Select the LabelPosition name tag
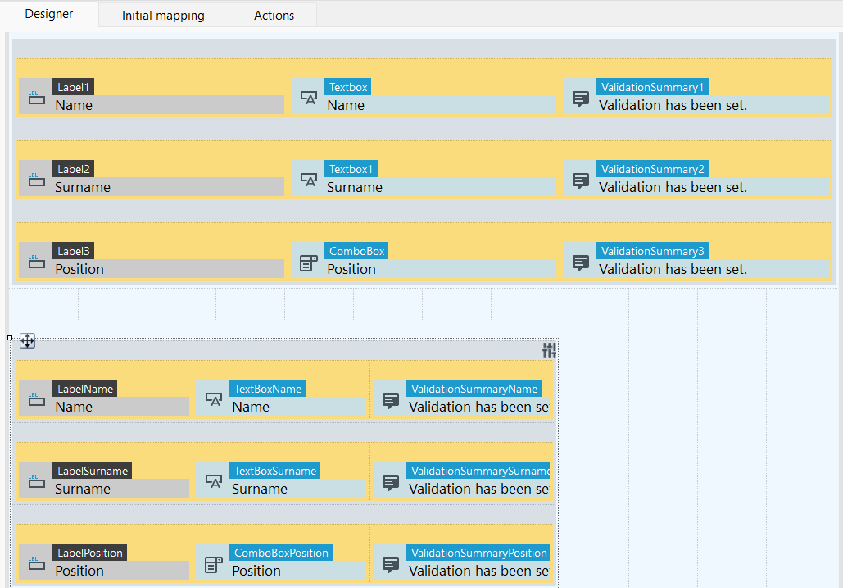The image size is (843, 588). coord(89,553)
